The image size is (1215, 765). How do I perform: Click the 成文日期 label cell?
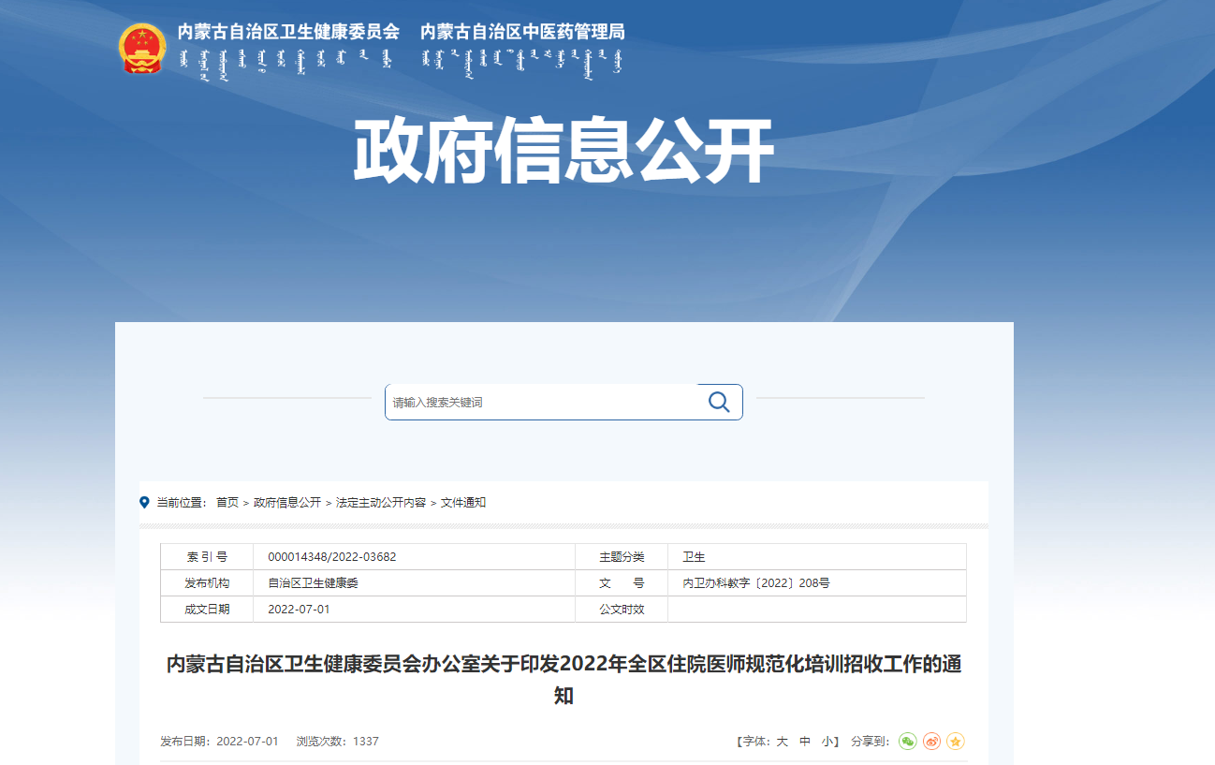(x=207, y=610)
